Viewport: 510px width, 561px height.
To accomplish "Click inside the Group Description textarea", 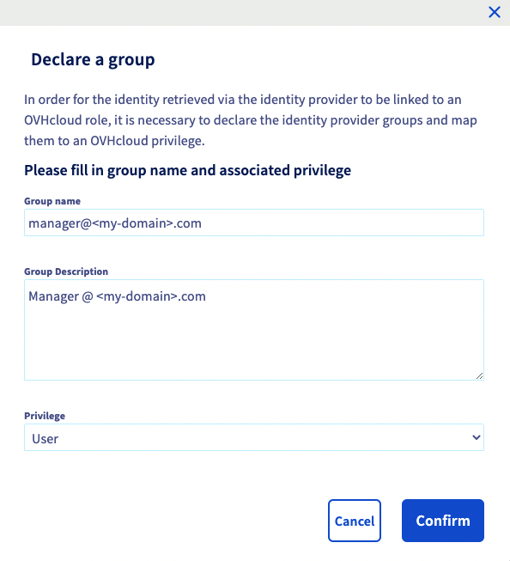I will pyautogui.click(x=254, y=330).
